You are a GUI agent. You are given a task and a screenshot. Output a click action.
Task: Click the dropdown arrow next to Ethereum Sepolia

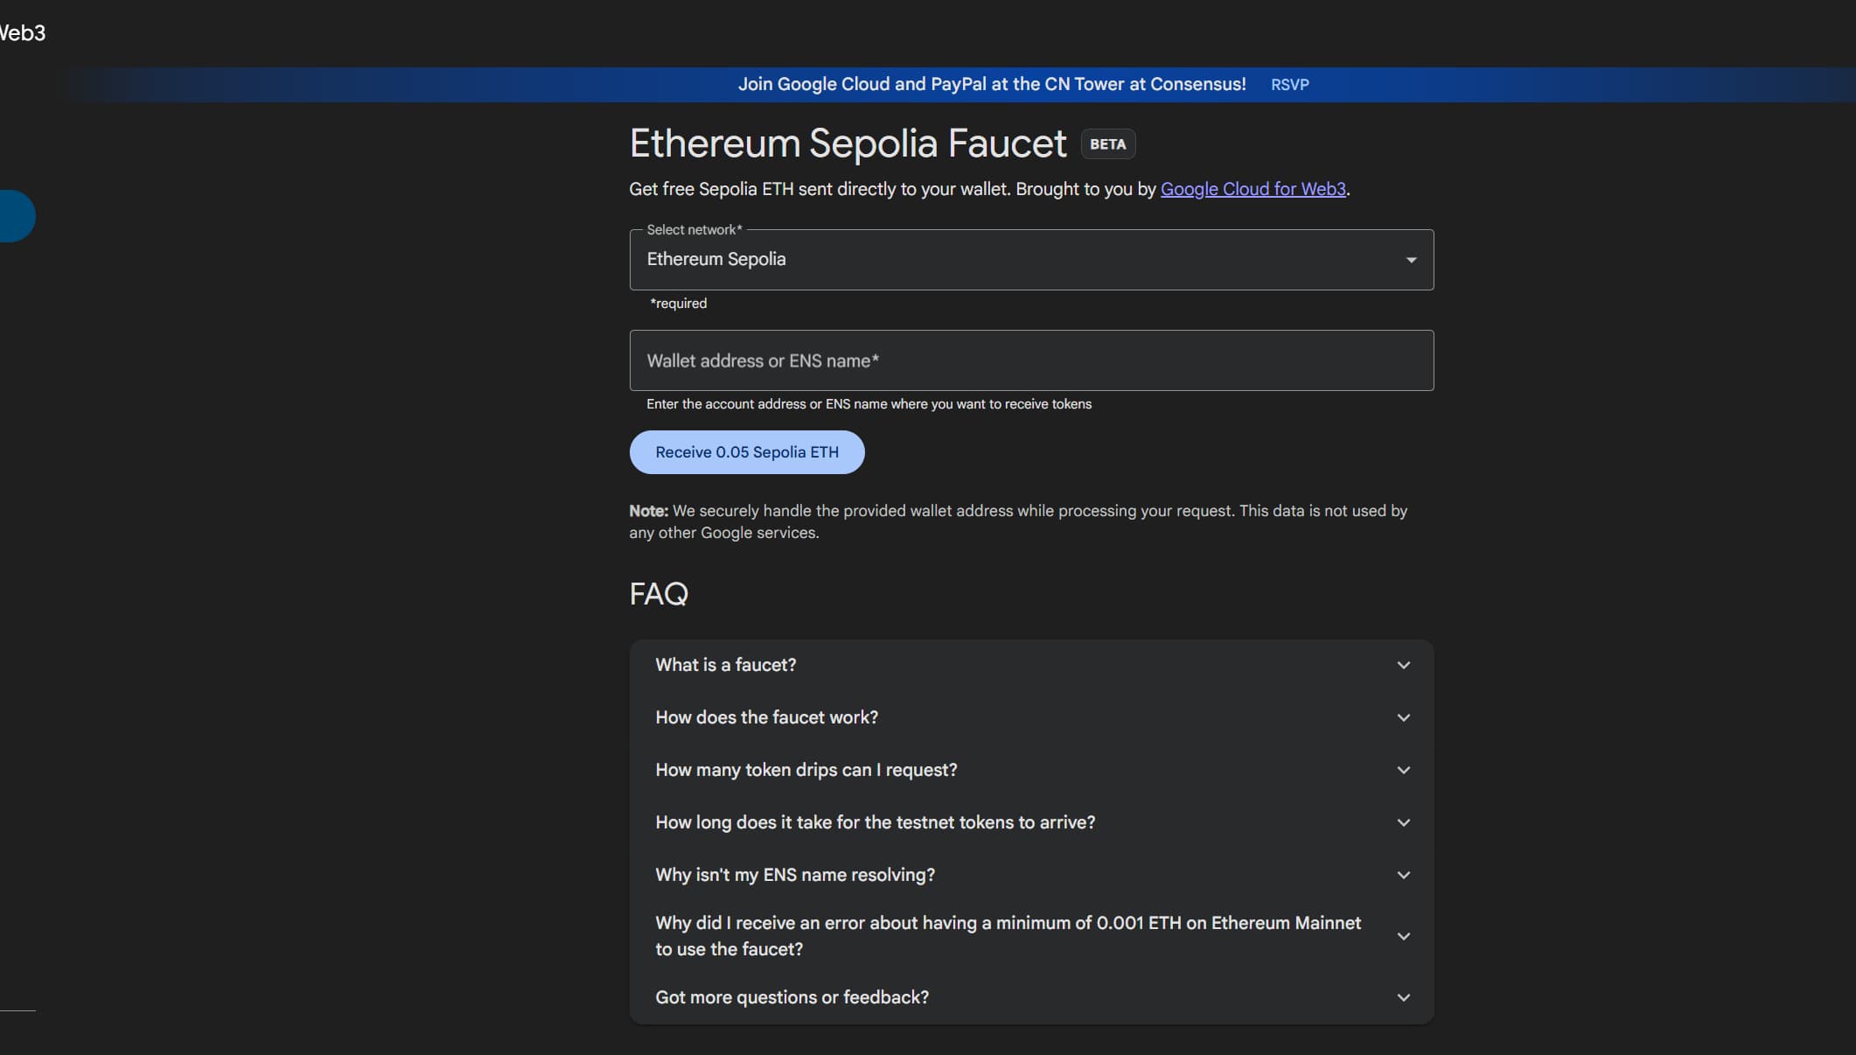[x=1411, y=259]
